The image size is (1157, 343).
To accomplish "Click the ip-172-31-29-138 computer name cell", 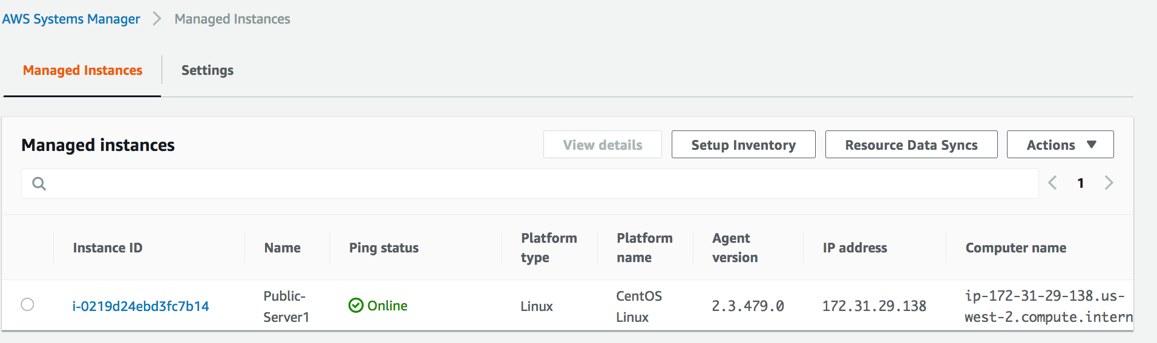I will [x=1048, y=306].
